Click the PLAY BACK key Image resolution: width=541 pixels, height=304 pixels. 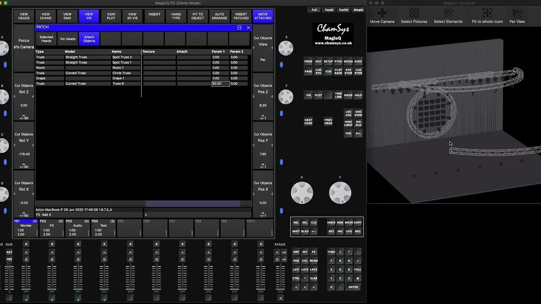tap(338, 71)
